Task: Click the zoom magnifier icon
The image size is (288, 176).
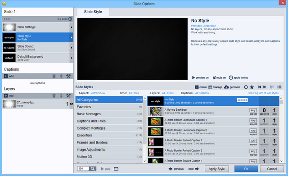Action: pos(93,169)
